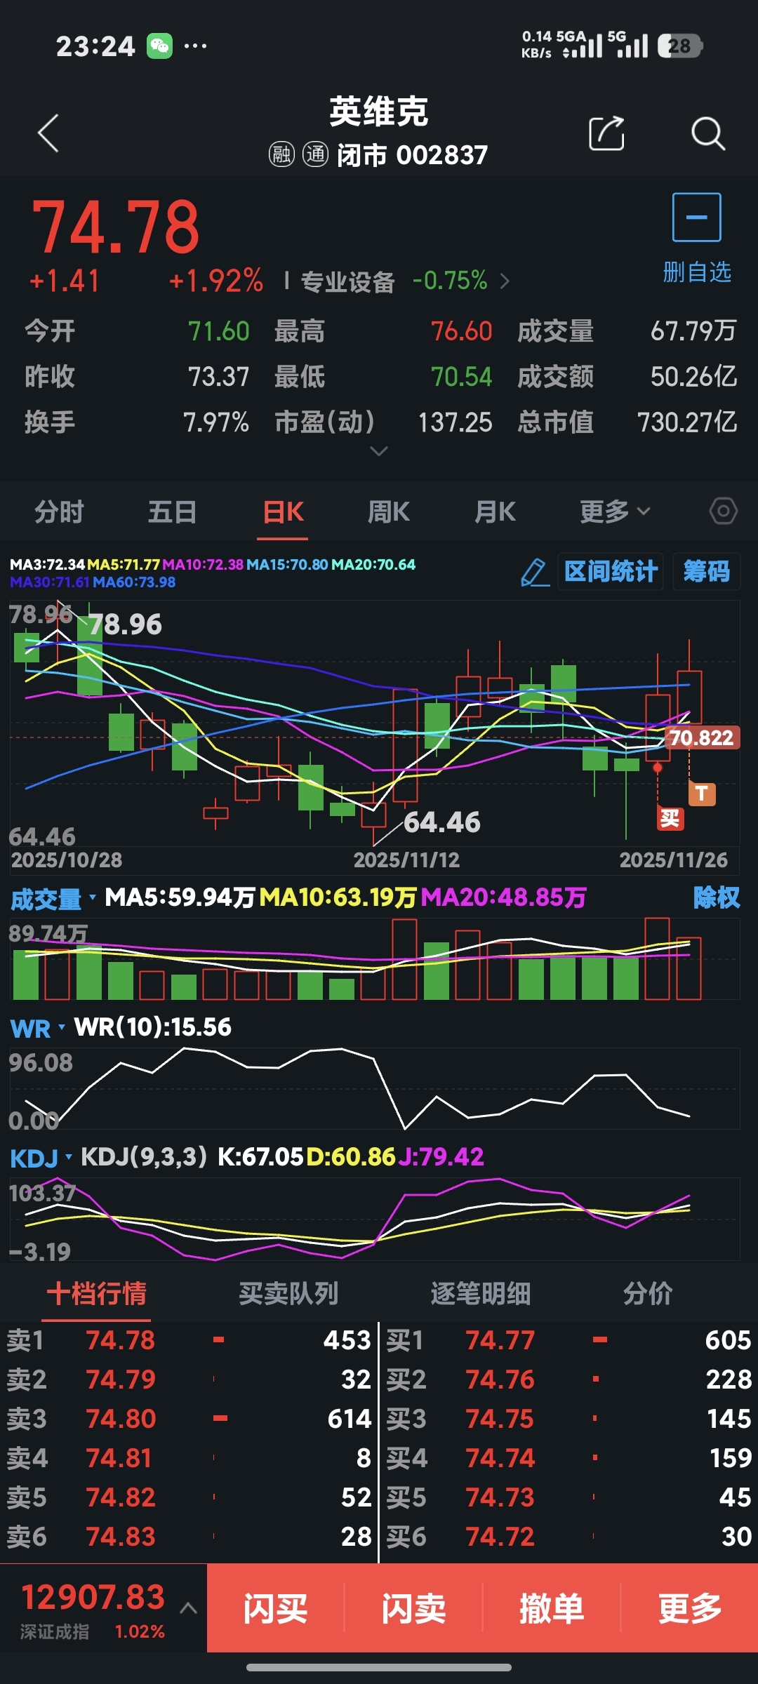Tap status bar three-dots notification
The height and width of the screenshot is (1684, 758).
point(195,46)
